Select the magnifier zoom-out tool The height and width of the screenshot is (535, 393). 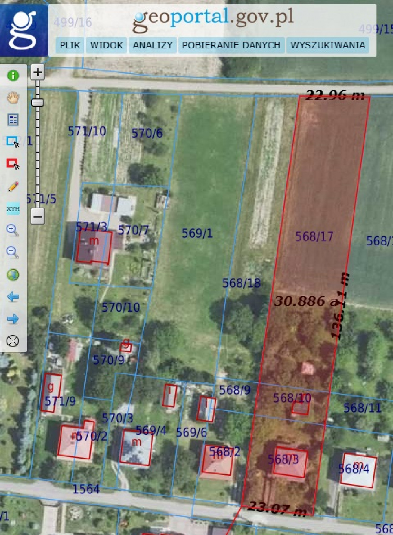tap(13, 253)
